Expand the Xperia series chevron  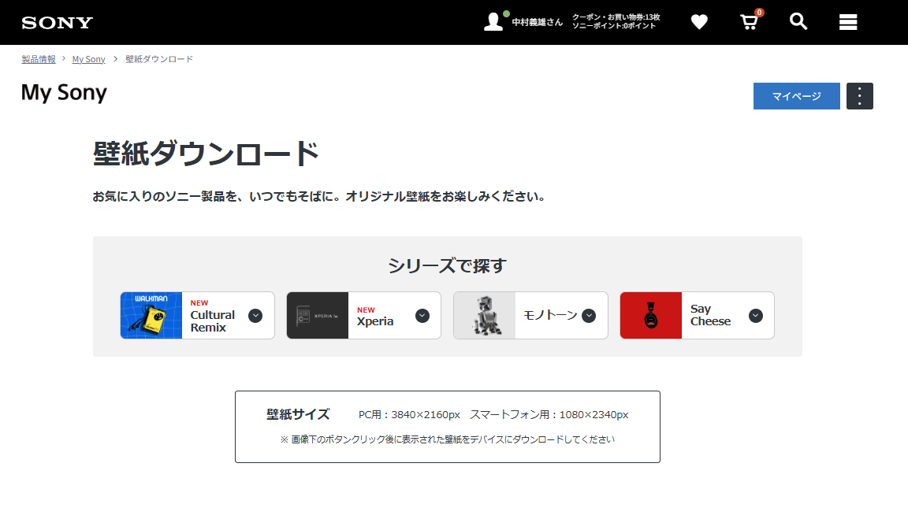point(422,315)
